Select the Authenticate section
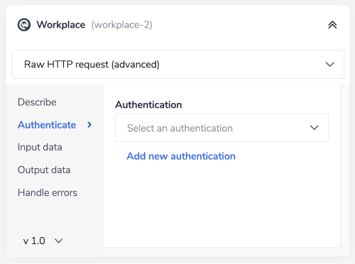This screenshot has height=264, width=355. [x=47, y=125]
